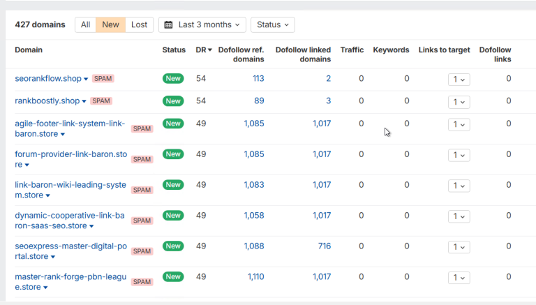Click the 427 domains count text
The image size is (536, 305).
coord(40,25)
